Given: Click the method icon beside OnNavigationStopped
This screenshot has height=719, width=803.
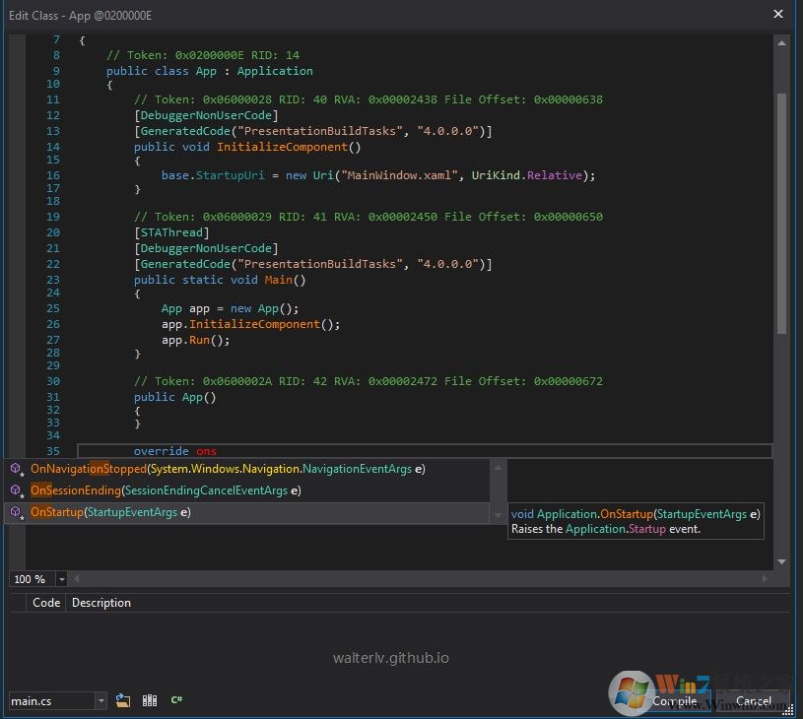Looking at the screenshot, I should point(16,469).
